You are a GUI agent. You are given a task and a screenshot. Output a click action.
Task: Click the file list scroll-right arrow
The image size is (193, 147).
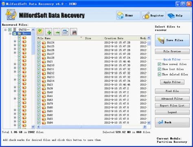(x=145, y=127)
